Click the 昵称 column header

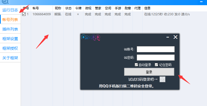point(58,8)
